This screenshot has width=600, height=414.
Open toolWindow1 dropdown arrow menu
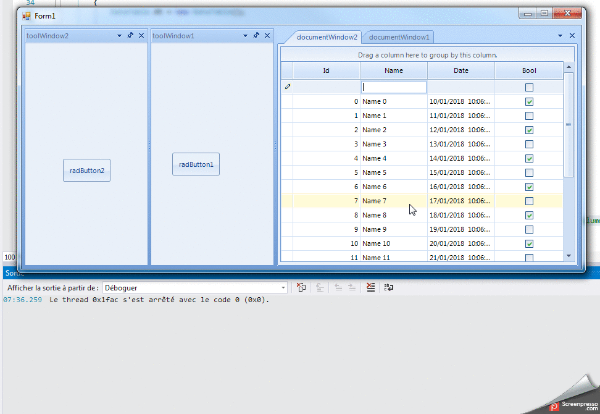click(x=245, y=36)
